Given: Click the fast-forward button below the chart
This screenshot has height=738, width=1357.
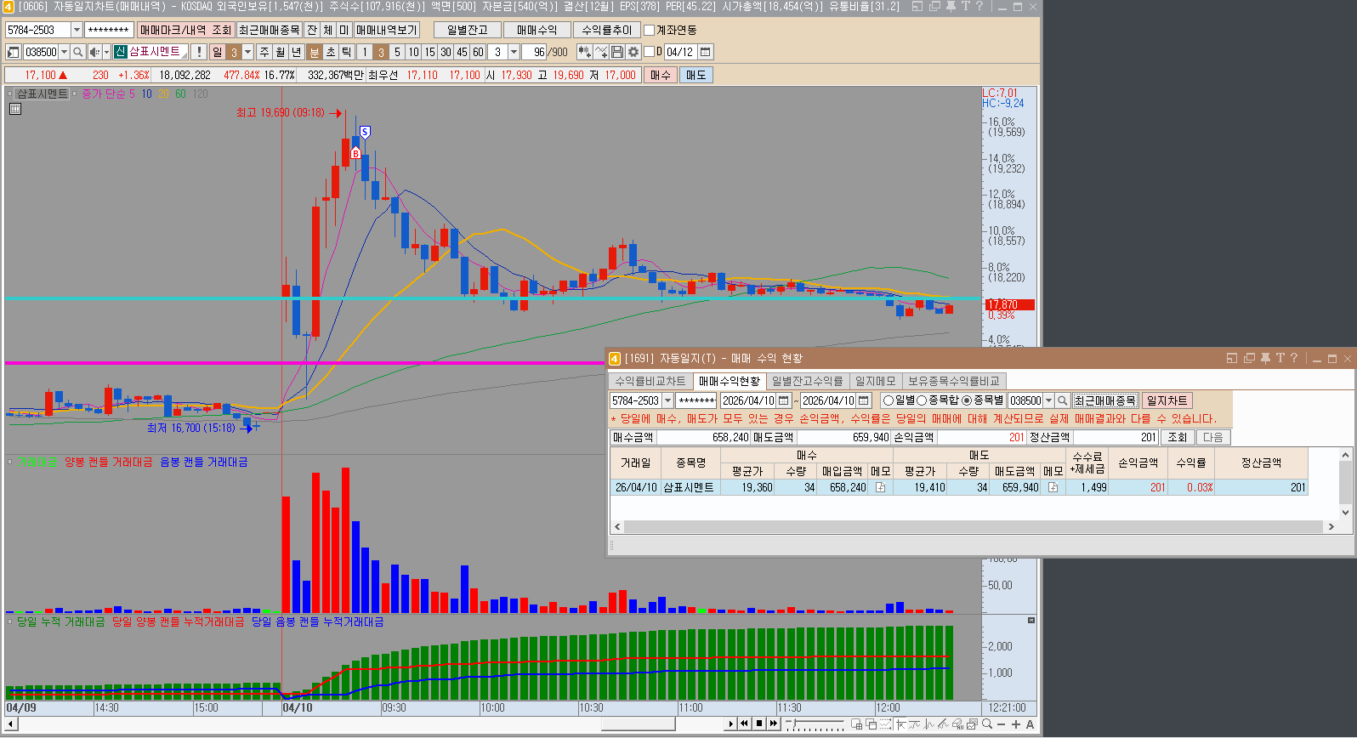Looking at the screenshot, I should click(773, 724).
